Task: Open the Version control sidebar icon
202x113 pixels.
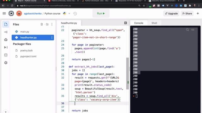Action: (x=6, y=32)
